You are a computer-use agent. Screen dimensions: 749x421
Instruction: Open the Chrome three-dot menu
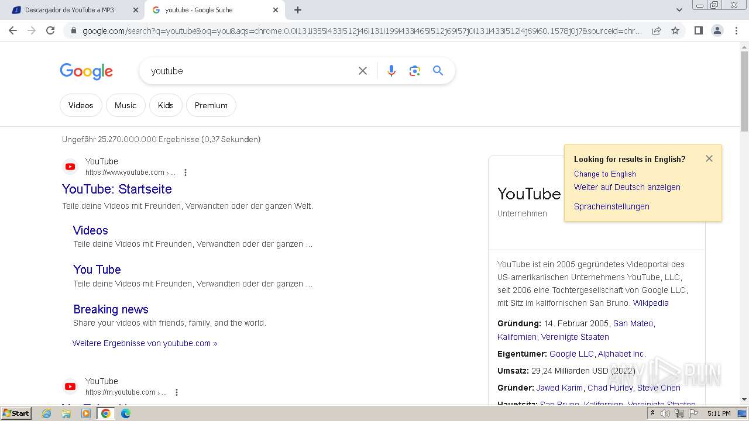(x=736, y=30)
